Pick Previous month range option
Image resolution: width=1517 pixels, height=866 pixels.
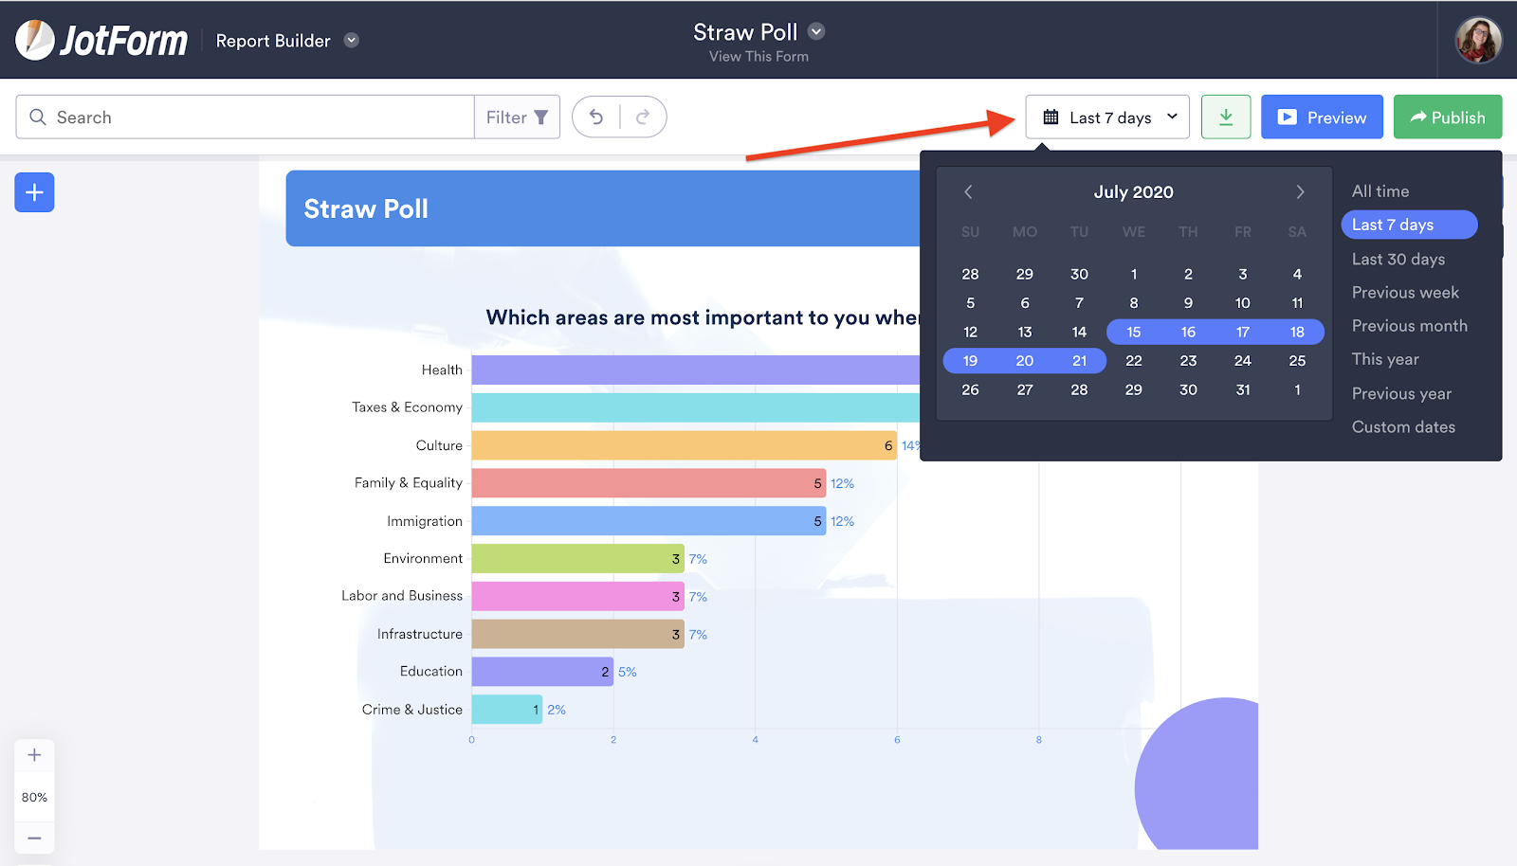1410,326
